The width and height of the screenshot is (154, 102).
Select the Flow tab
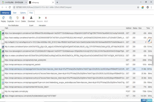[31, 13]
